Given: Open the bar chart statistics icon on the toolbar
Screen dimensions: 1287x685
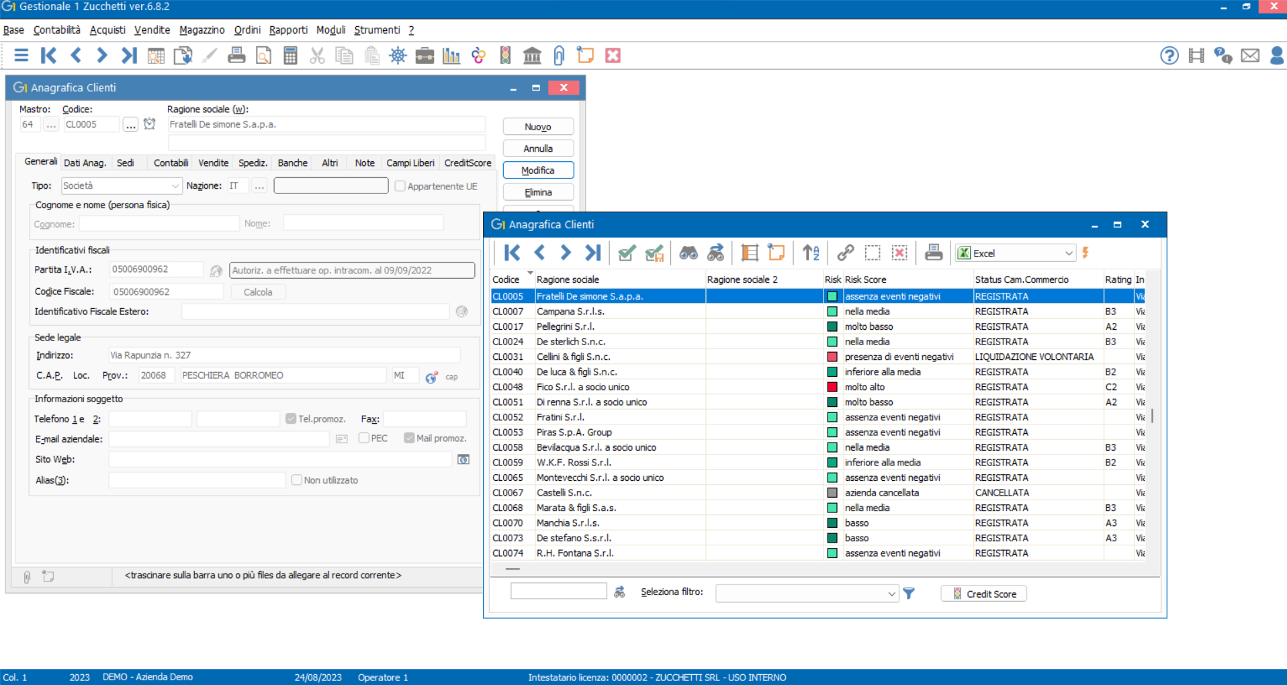Looking at the screenshot, I should pos(451,55).
